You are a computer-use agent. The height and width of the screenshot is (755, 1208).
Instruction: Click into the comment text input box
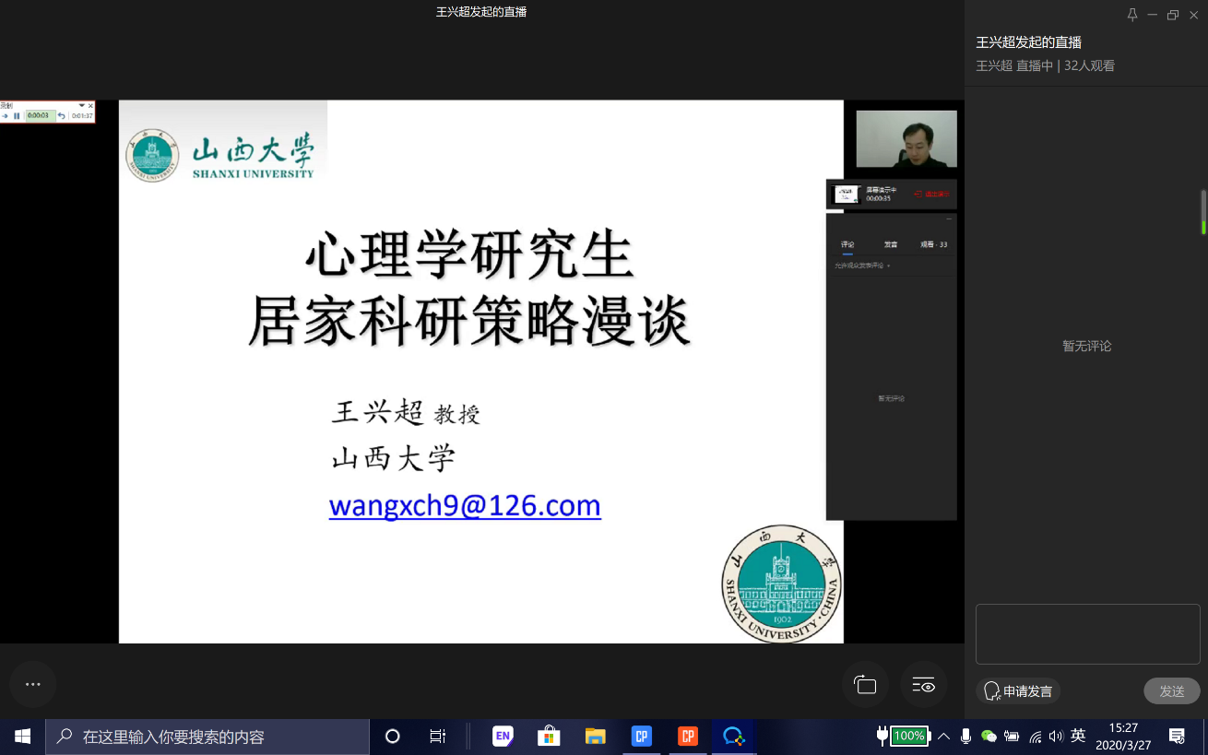[1087, 633]
